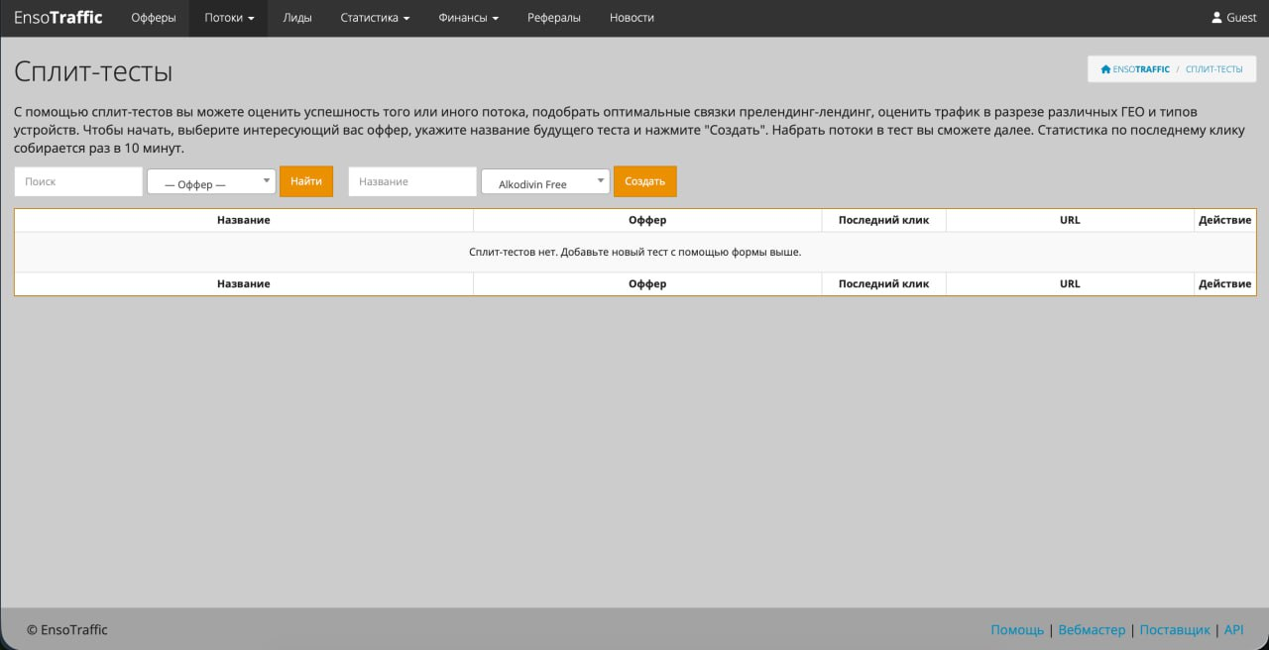Click the home icon in the breadcrumb
The width and height of the screenshot is (1269, 650).
pyautogui.click(x=1104, y=68)
